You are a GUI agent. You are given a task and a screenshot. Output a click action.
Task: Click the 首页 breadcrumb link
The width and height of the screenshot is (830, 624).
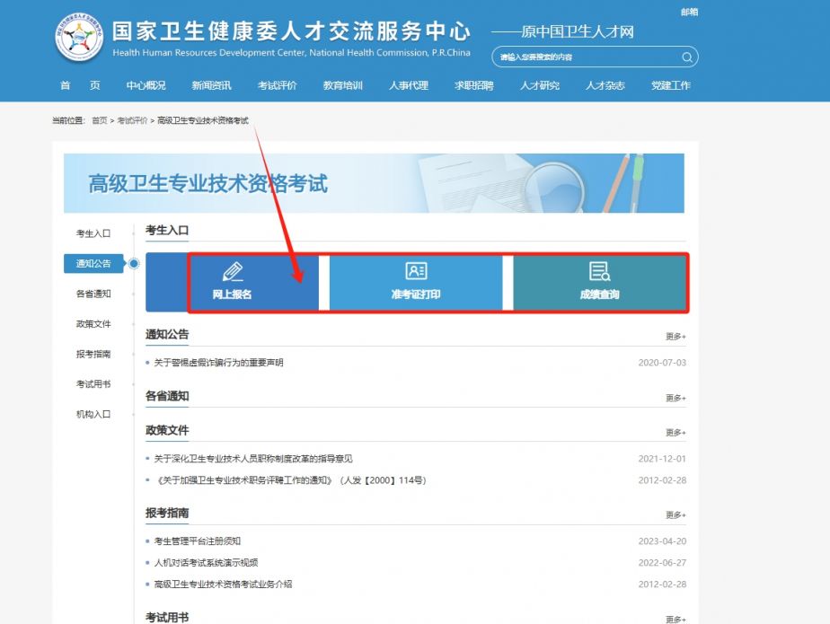click(100, 120)
